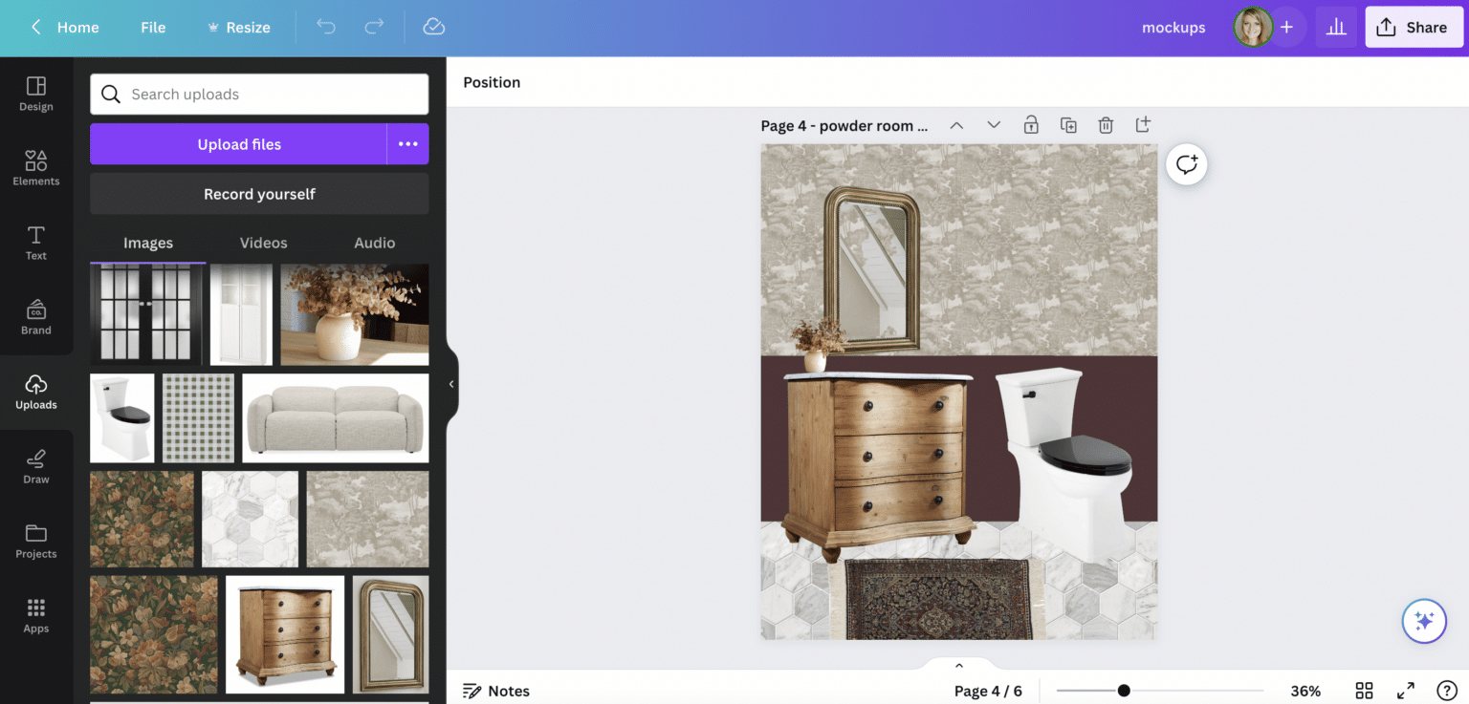1469x704 pixels.
Task: Click the Page 4 / 6 indicator
Action: pos(988,691)
